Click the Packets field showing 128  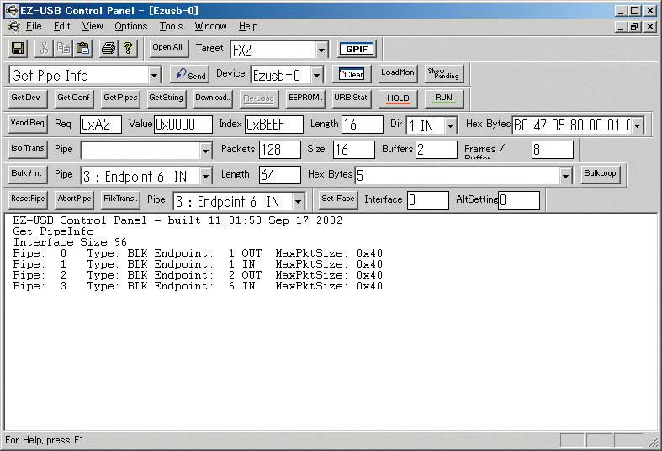pos(280,150)
